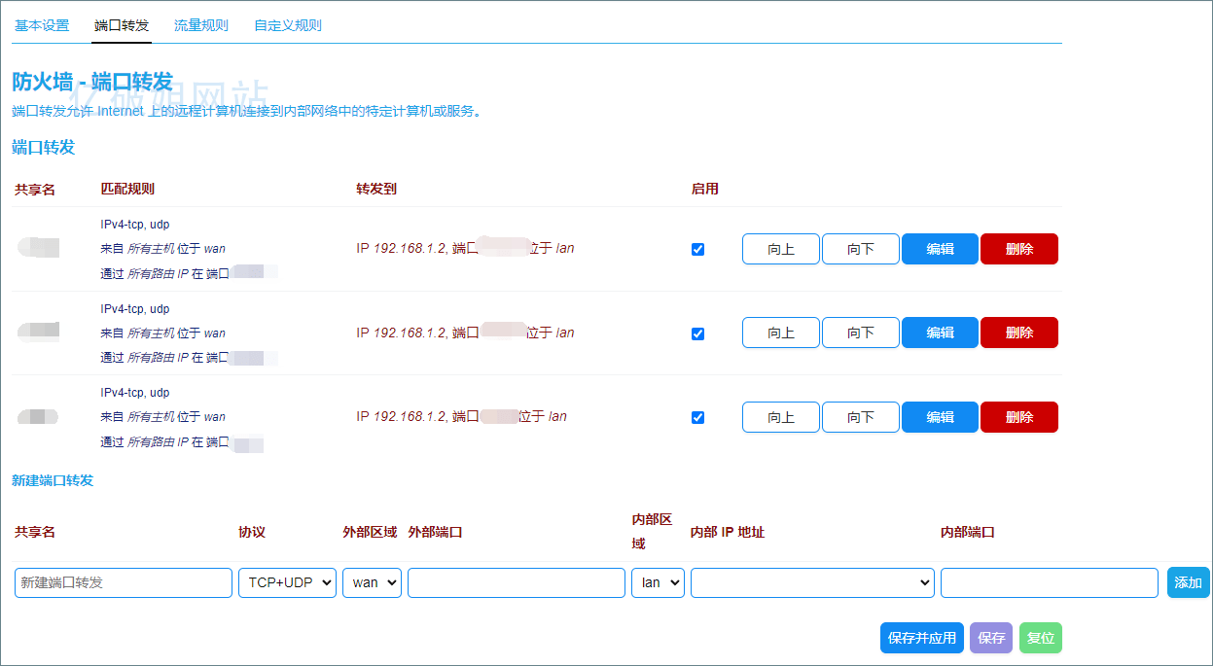This screenshot has width=1213, height=666.
Task: Open the 端口转发 tab
Action: (121, 26)
